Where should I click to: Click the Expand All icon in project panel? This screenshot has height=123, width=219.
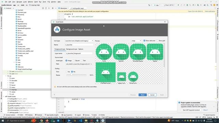[46, 8]
